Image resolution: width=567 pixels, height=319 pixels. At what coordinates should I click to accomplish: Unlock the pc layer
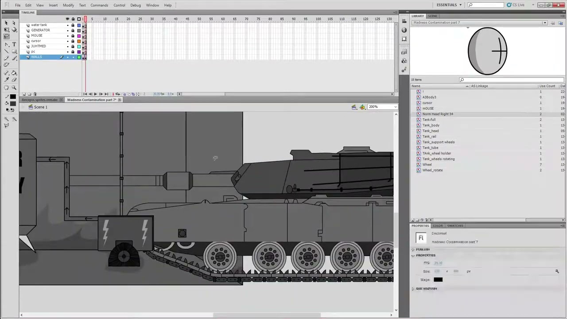(x=73, y=51)
